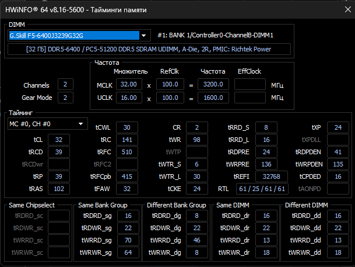Select the MCLK multiplier 32.00 field
355x267 pixels.
[129, 84]
